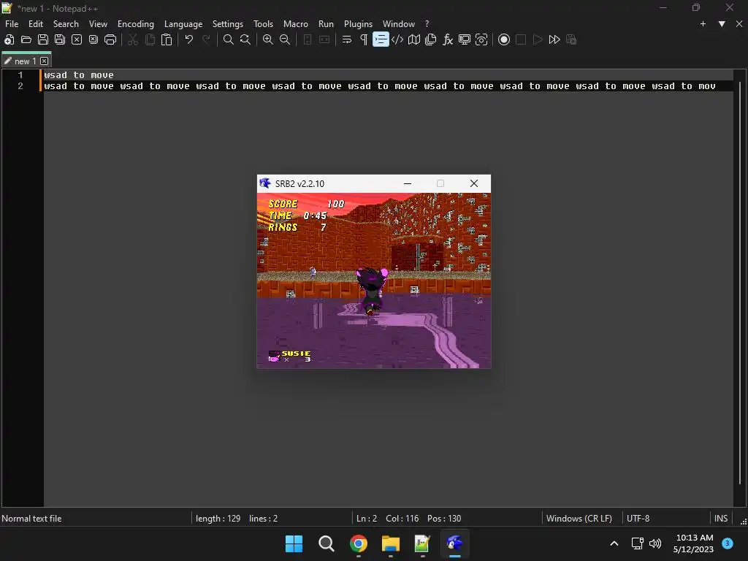This screenshot has width=748, height=561.
Task: Print the document with the printer icon
Action: (x=110, y=39)
